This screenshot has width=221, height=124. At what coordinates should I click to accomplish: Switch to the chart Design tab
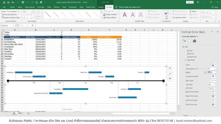(x=100, y=7)
